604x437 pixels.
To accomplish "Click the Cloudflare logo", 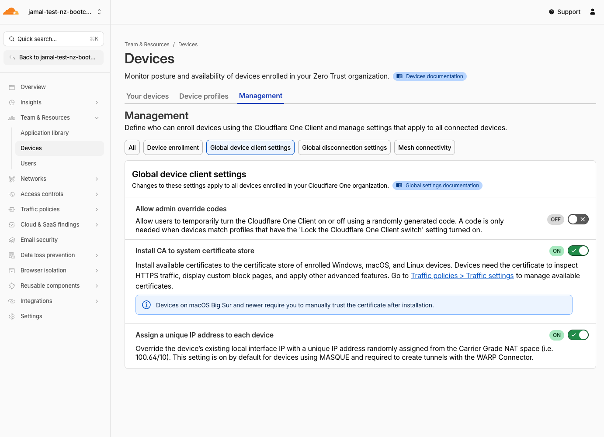I will click(11, 12).
